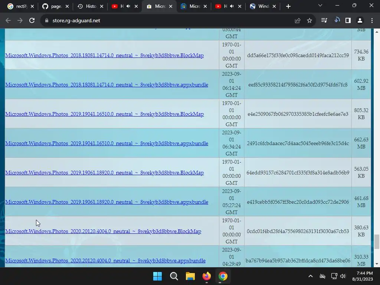Open the volume speaker tray icon

point(343,276)
